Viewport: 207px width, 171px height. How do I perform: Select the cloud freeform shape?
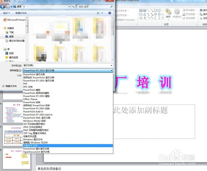click(141, 18)
